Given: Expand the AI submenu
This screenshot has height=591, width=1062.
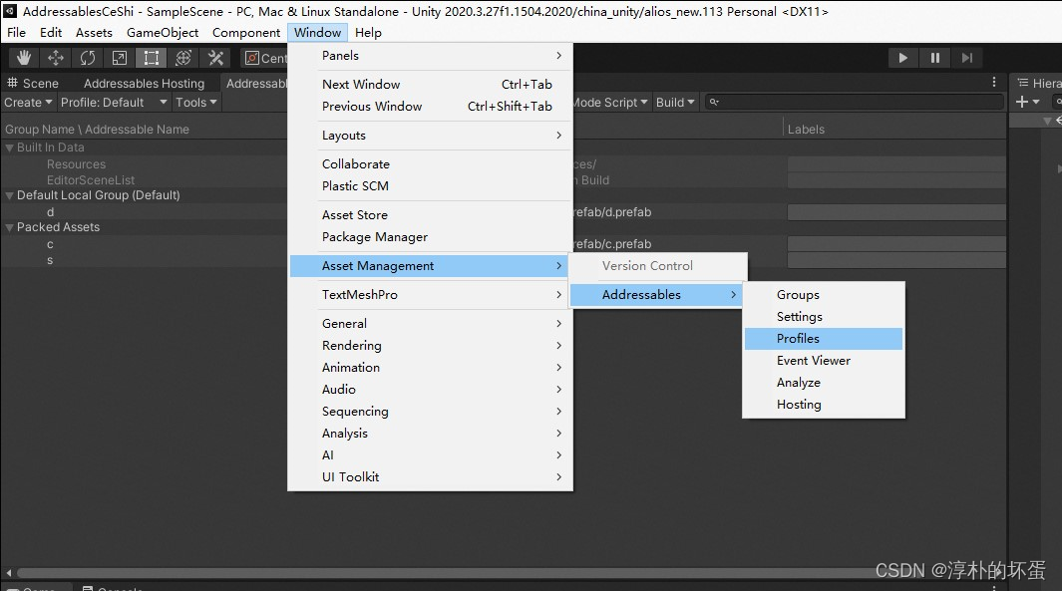Looking at the screenshot, I should 431,454.
